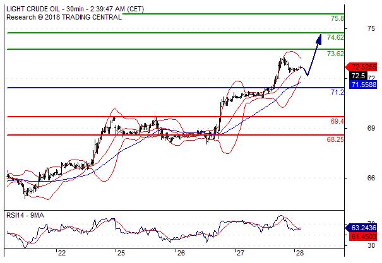382x263 pixels.
Task: Select date 26 on the time axis
Action: (180, 253)
